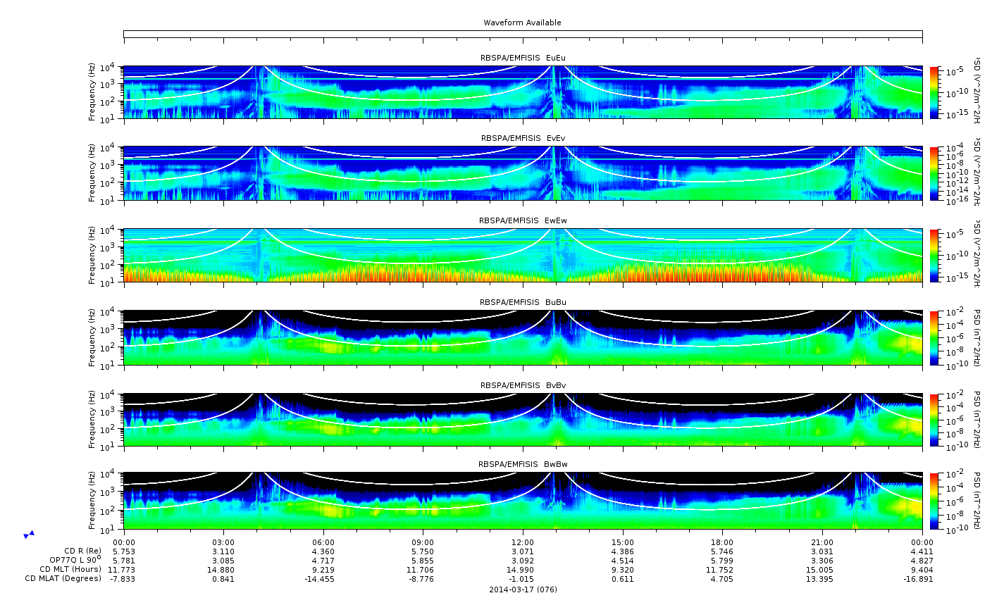Click the Frequency (Hz) axis label of BwBw
This screenshot has height=605, width=992.
click(x=92, y=501)
